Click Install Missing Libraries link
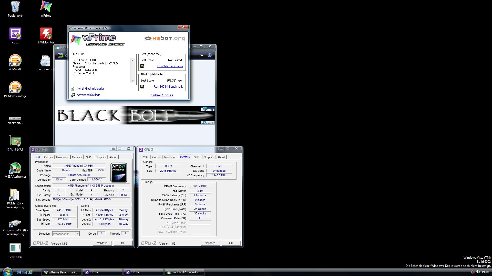The height and width of the screenshot is (276, 492). coord(90,89)
